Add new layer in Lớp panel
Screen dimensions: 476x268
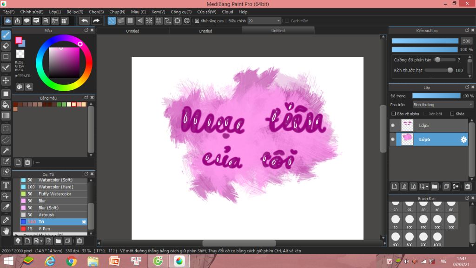(394, 187)
